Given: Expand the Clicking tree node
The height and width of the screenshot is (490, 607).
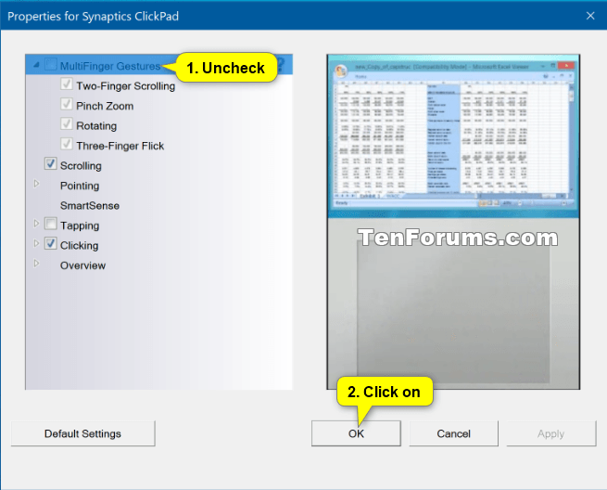Looking at the screenshot, I should tap(36, 243).
